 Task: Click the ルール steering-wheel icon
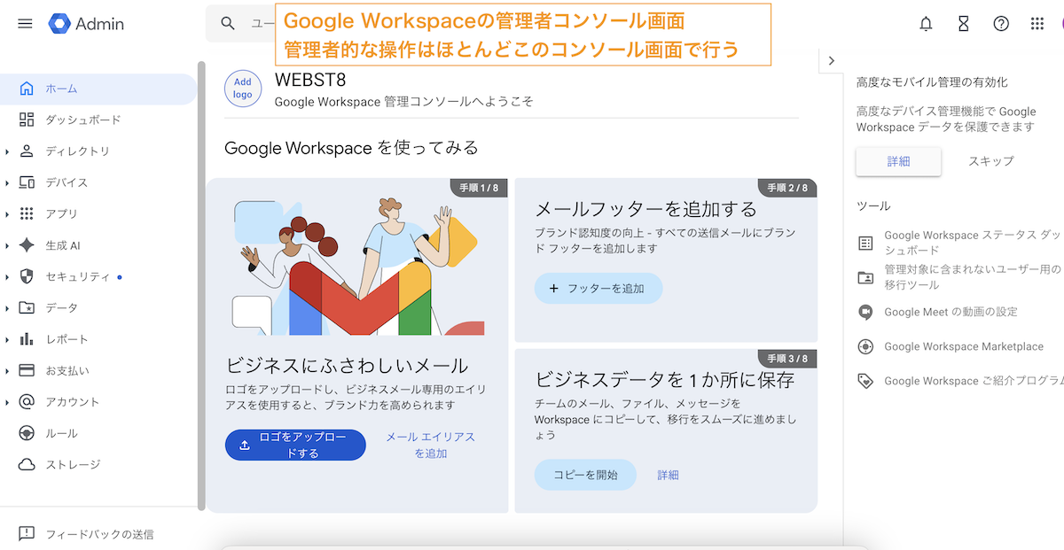(x=27, y=433)
